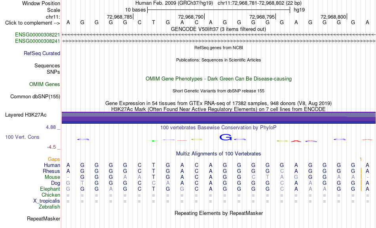The width and height of the screenshot is (376, 228).
Task: Click 'Click to complement -->' label
Action: point(32,23)
